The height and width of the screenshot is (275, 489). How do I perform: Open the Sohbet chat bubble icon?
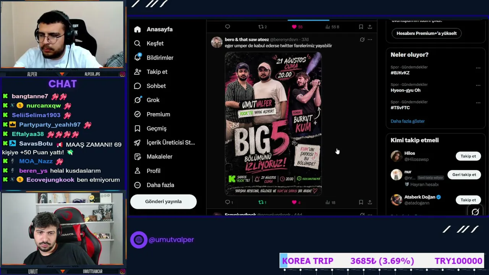coord(138,86)
